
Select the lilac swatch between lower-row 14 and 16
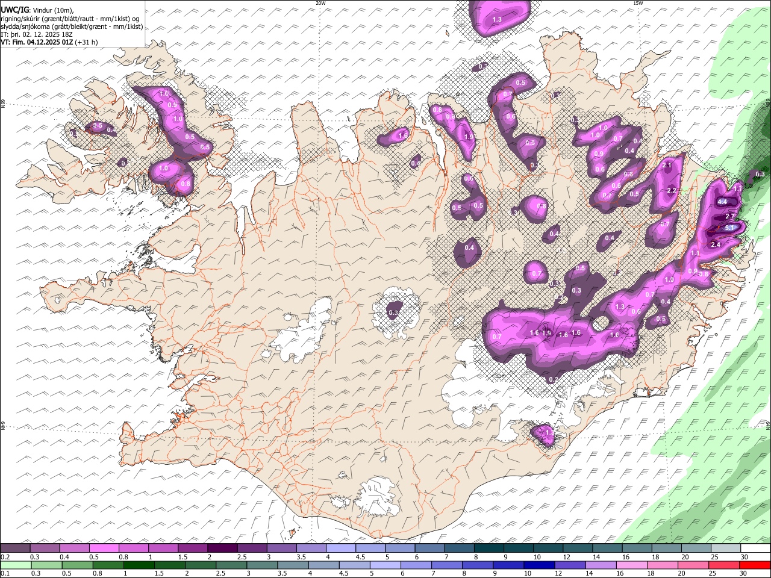602,565
